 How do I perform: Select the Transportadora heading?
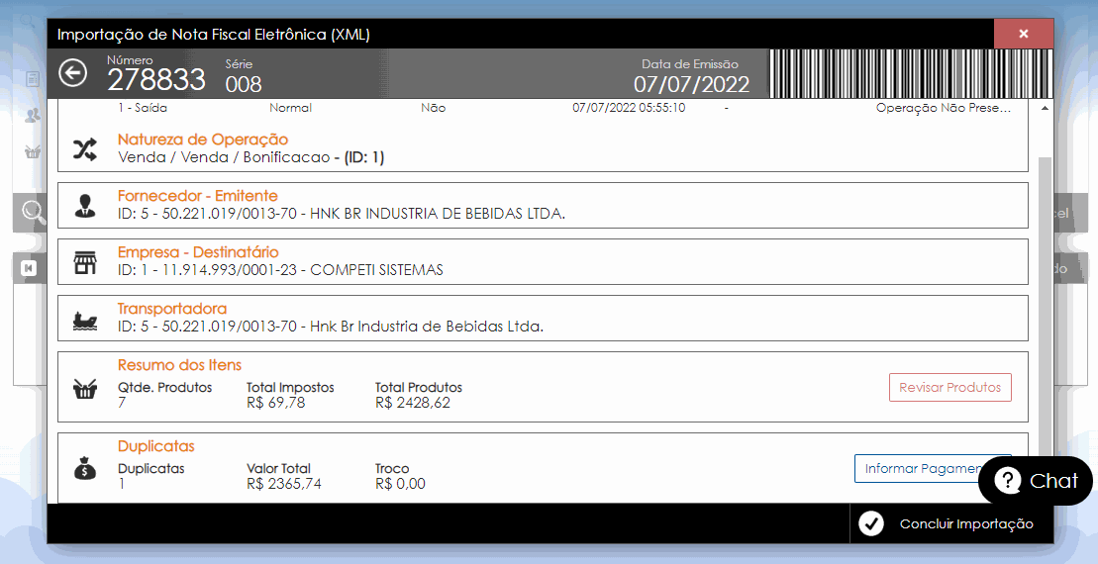[x=172, y=309]
